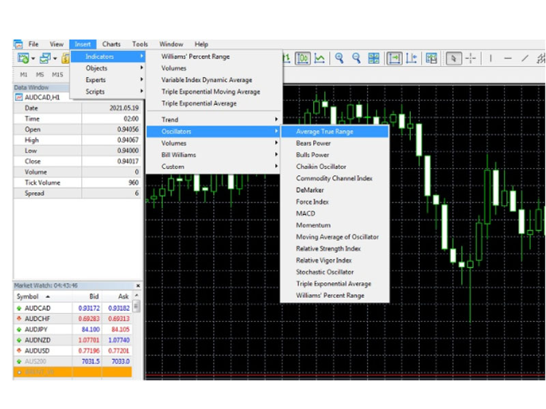The width and height of the screenshot is (546, 409).
Task: Click the AUDCHF down-arrow icon
Action: point(19,318)
